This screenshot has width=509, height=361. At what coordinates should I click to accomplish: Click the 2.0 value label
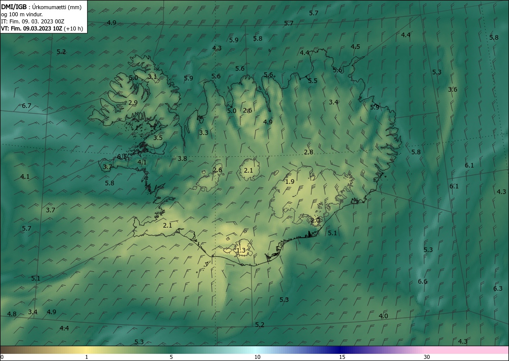click(315, 220)
